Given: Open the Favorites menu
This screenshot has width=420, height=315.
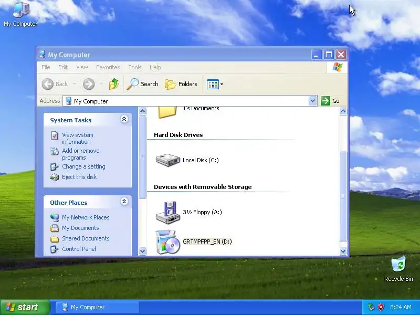Looking at the screenshot, I should [x=108, y=67].
